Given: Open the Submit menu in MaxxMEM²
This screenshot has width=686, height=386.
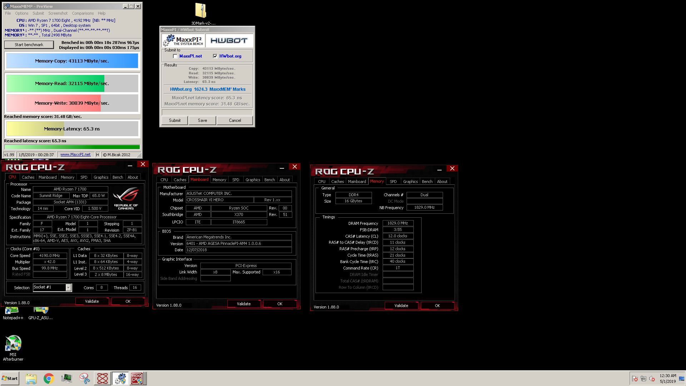Looking at the screenshot, I should [x=38, y=13].
